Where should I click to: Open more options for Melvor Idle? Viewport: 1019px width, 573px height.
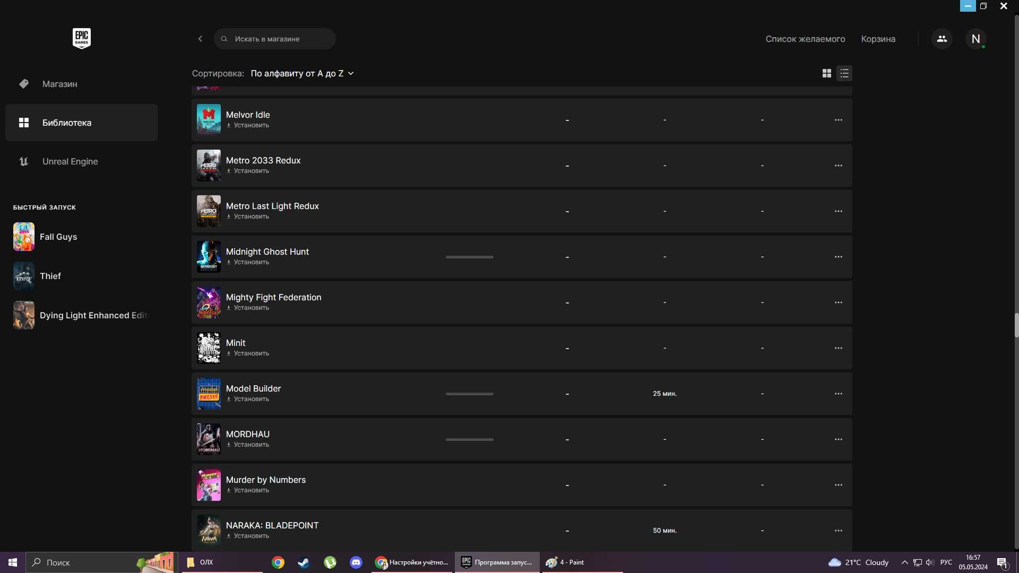[838, 120]
